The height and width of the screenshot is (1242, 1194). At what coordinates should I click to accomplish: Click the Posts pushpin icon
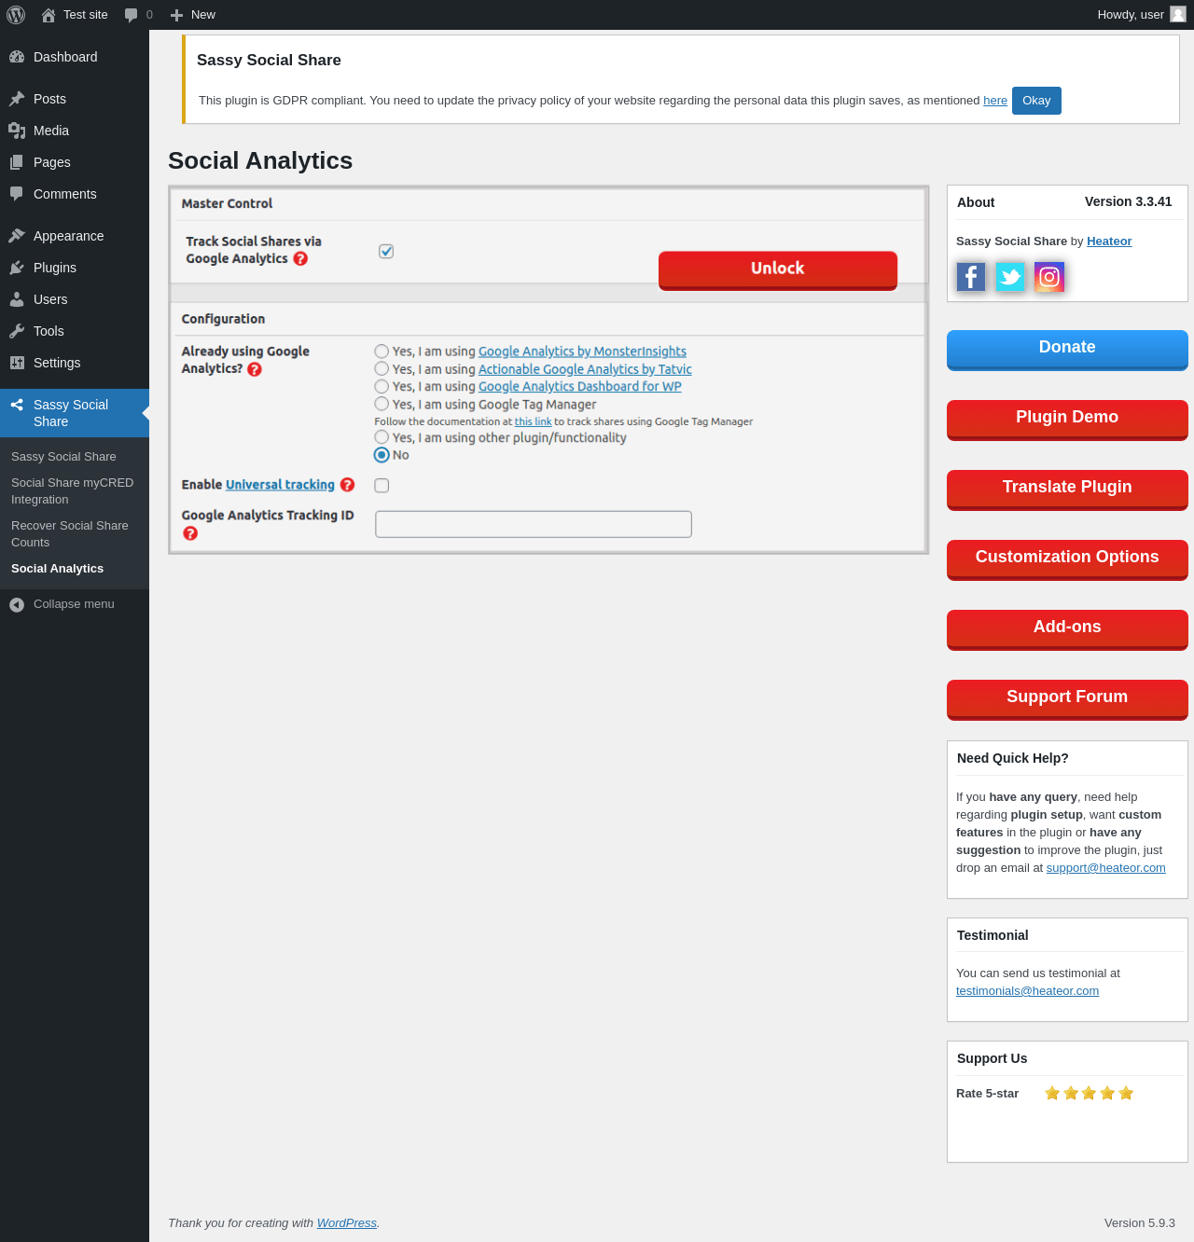point(17,99)
